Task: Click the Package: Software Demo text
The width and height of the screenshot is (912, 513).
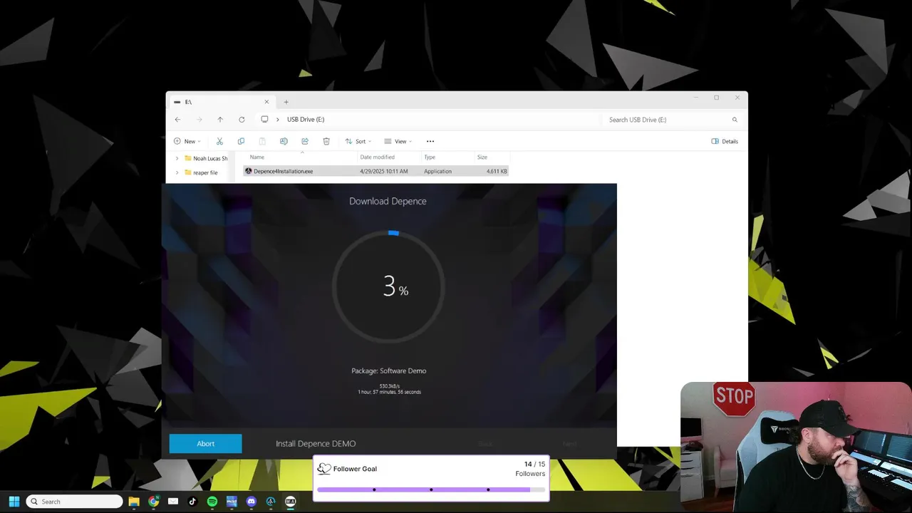Action: [x=388, y=370]
